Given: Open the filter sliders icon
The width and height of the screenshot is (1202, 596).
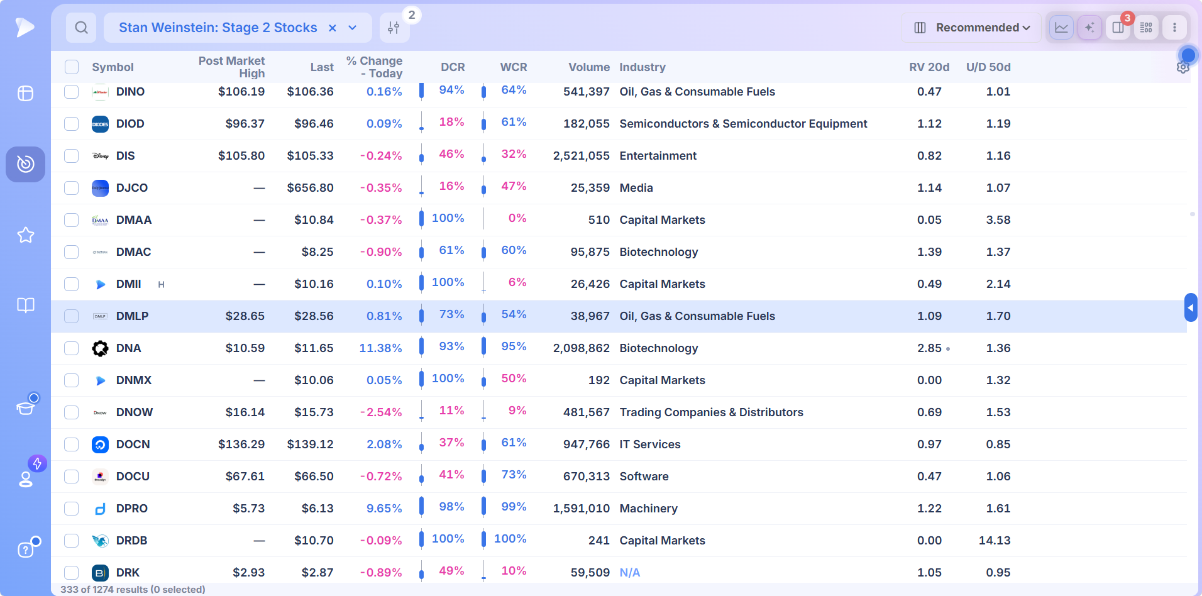Looking at the screenshot, I should (x=394, y=28).
